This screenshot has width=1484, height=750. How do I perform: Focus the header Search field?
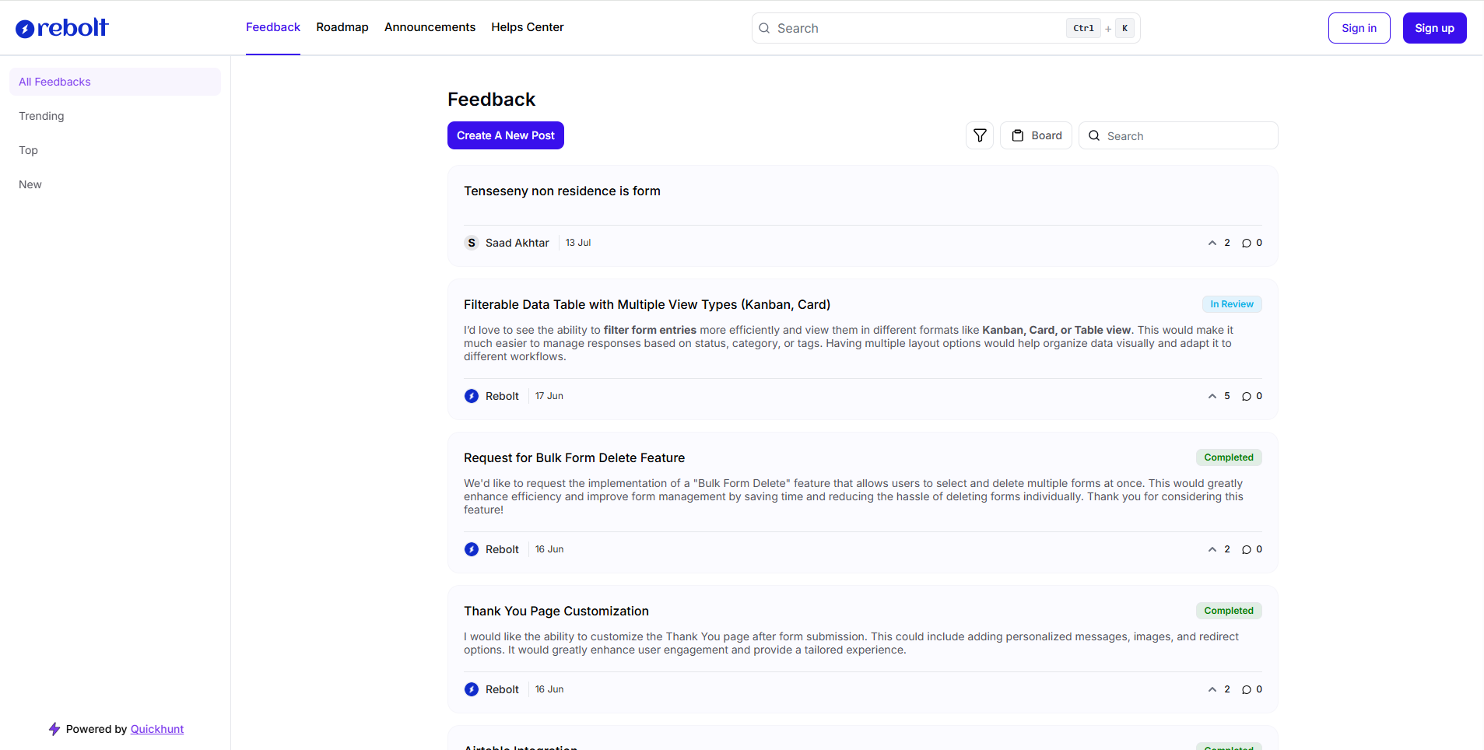point(945,28)
